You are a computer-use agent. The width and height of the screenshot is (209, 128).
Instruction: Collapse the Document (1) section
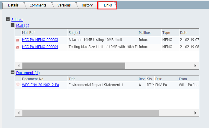(x=13, y=72)
